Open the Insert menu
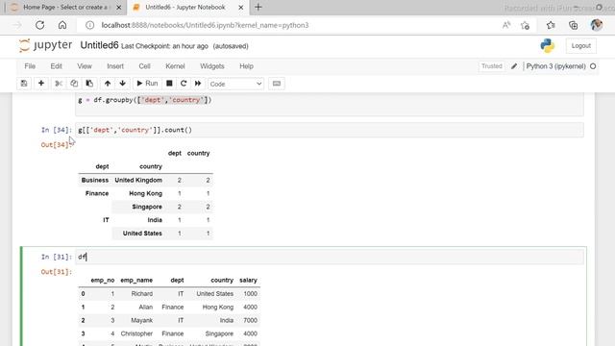The width and height of the screenshot is (615, 346). [x=115, y=66]
